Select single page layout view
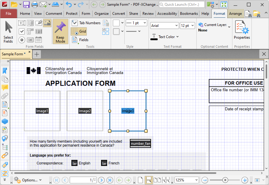The image size is (269, 185). [x=140, y=180]
